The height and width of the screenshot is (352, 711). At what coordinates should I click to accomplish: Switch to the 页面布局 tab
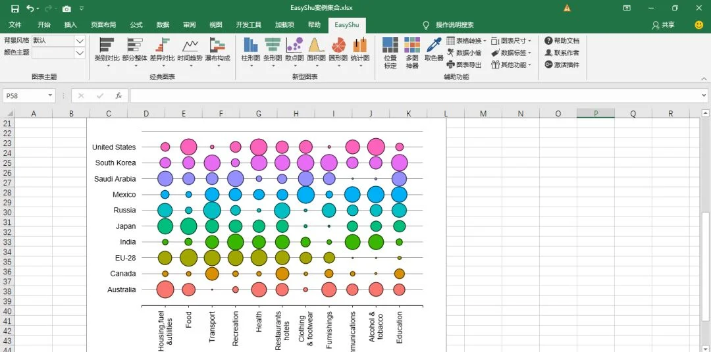coord(103,25)
